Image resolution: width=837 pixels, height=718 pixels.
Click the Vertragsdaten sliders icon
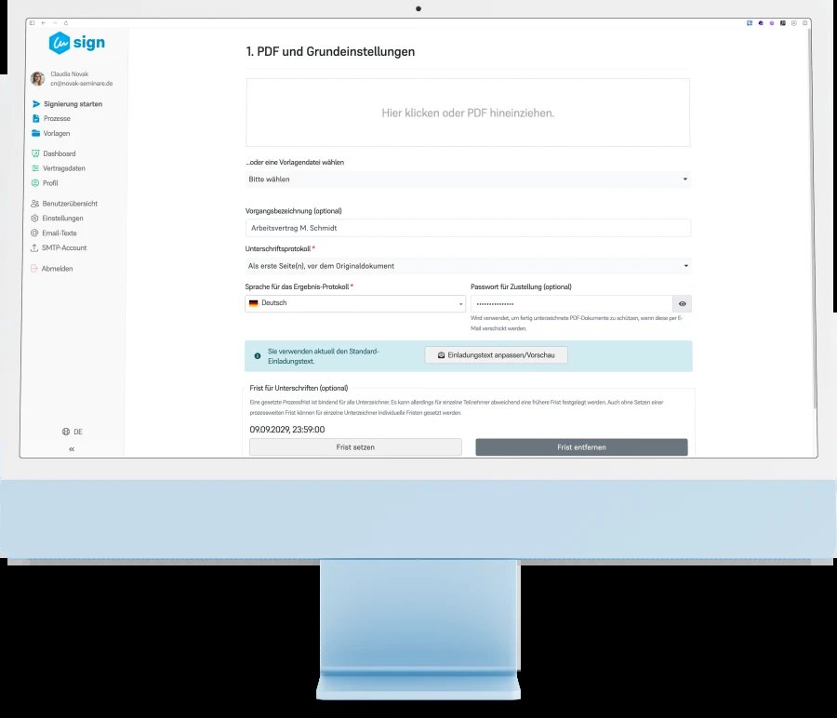coord(35,168)
